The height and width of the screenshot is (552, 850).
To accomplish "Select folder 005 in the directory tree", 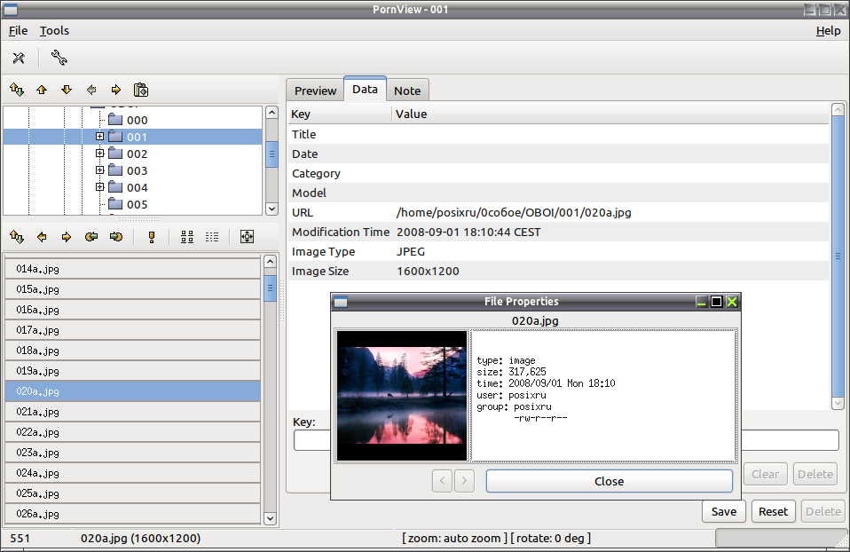I will click(138, 204).
